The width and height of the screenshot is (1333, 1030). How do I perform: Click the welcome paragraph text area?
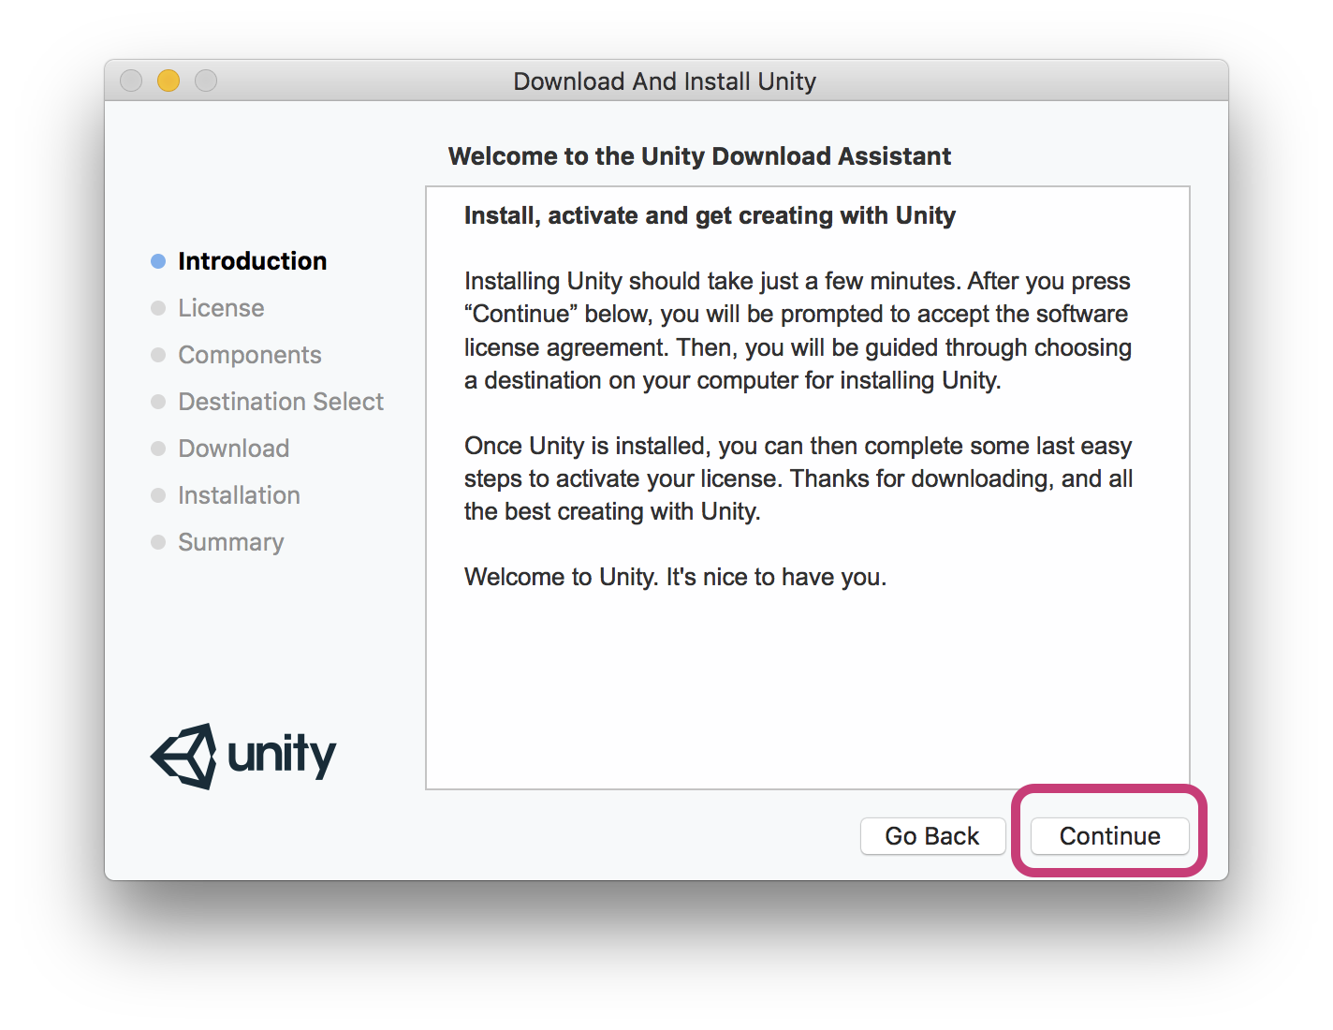(x=807, y=488)
